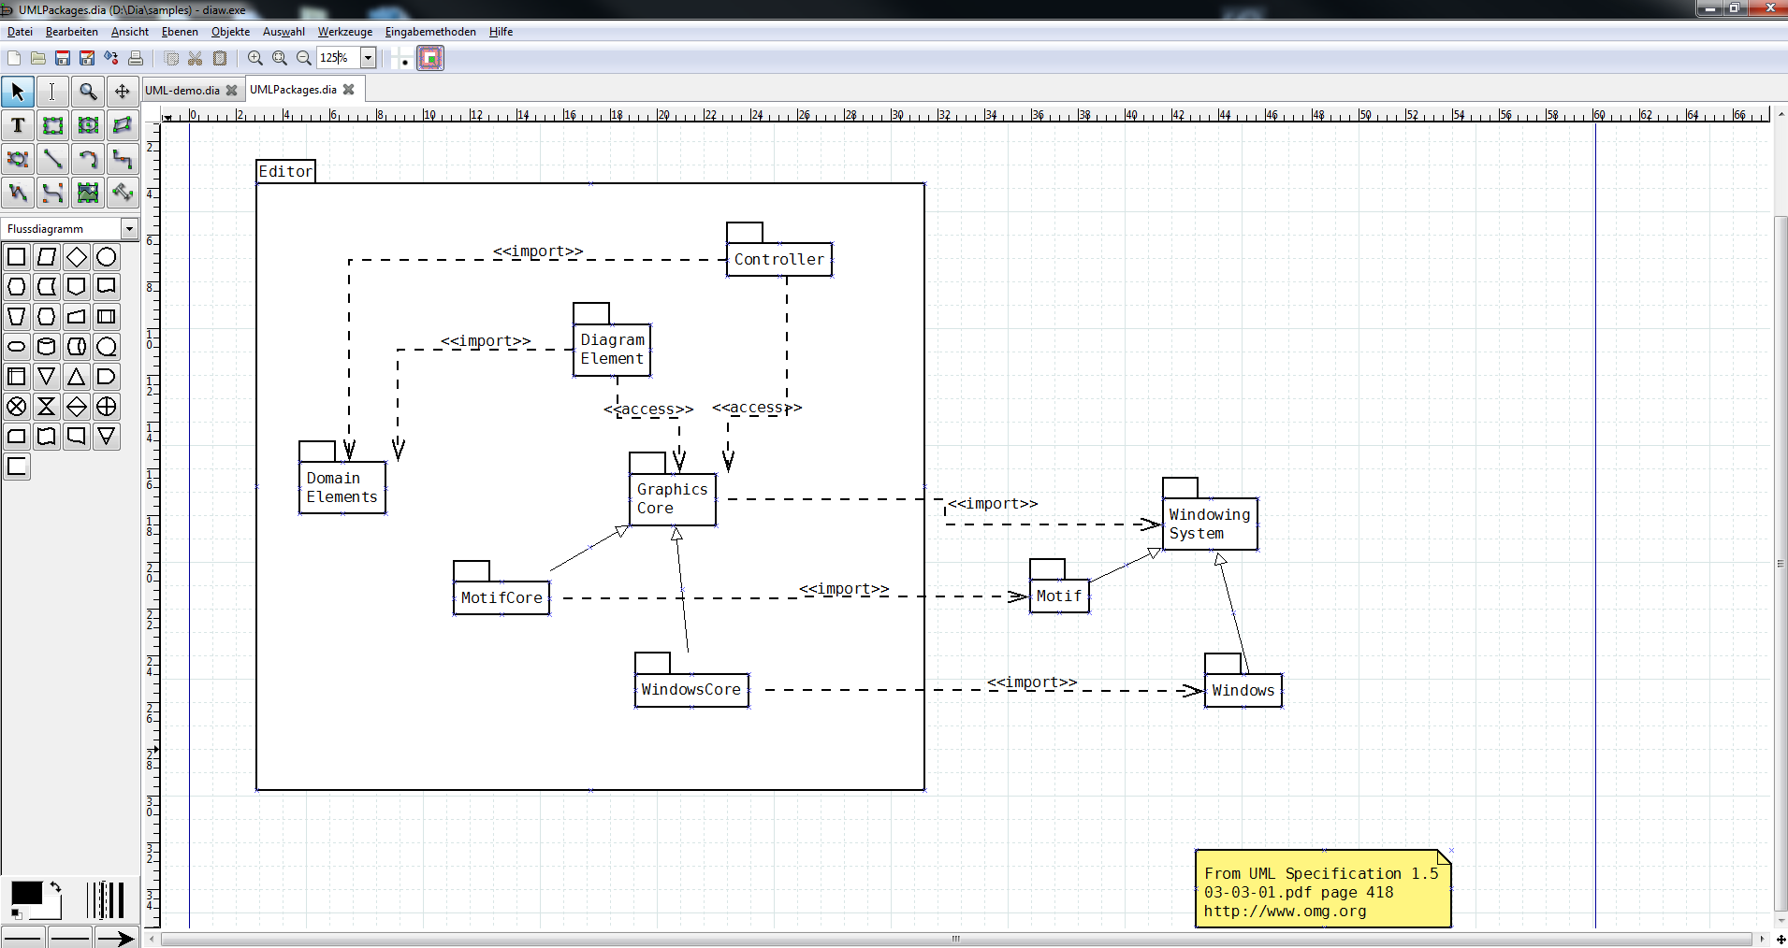Open the zoom percentage dropdown arrow
The height and width of the screenshot is (948, 1788).
368,58
